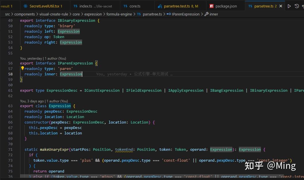Click the test icon on parsetree.test.ts tab
304x180 pixels.
pyautogui.click(x=159, y=6)
